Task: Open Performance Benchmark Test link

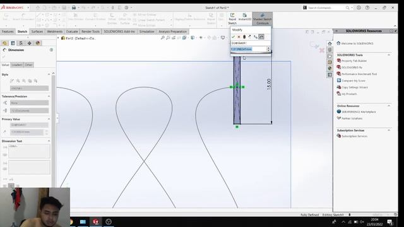Action: point(359,74)
